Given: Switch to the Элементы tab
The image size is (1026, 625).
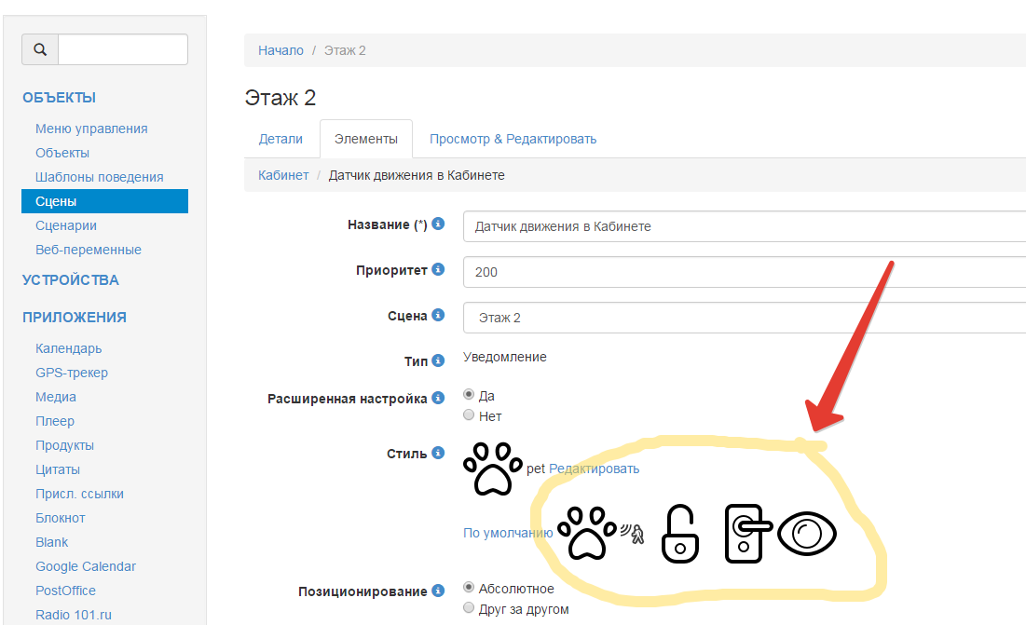Looking at the screenshot, I should pyautogui.click(x=366, y=139).
